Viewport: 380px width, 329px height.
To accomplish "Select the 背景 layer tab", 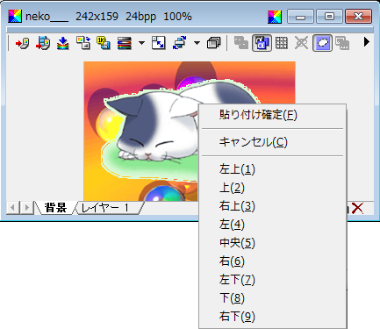I will (55, 208).
